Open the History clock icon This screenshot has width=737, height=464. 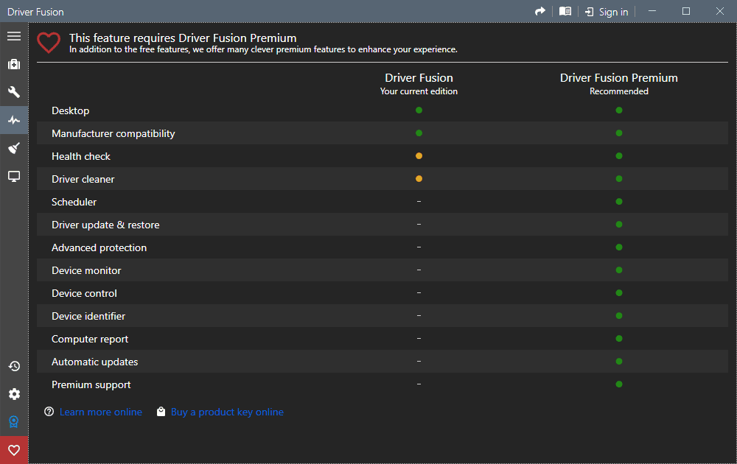[14, 366]
